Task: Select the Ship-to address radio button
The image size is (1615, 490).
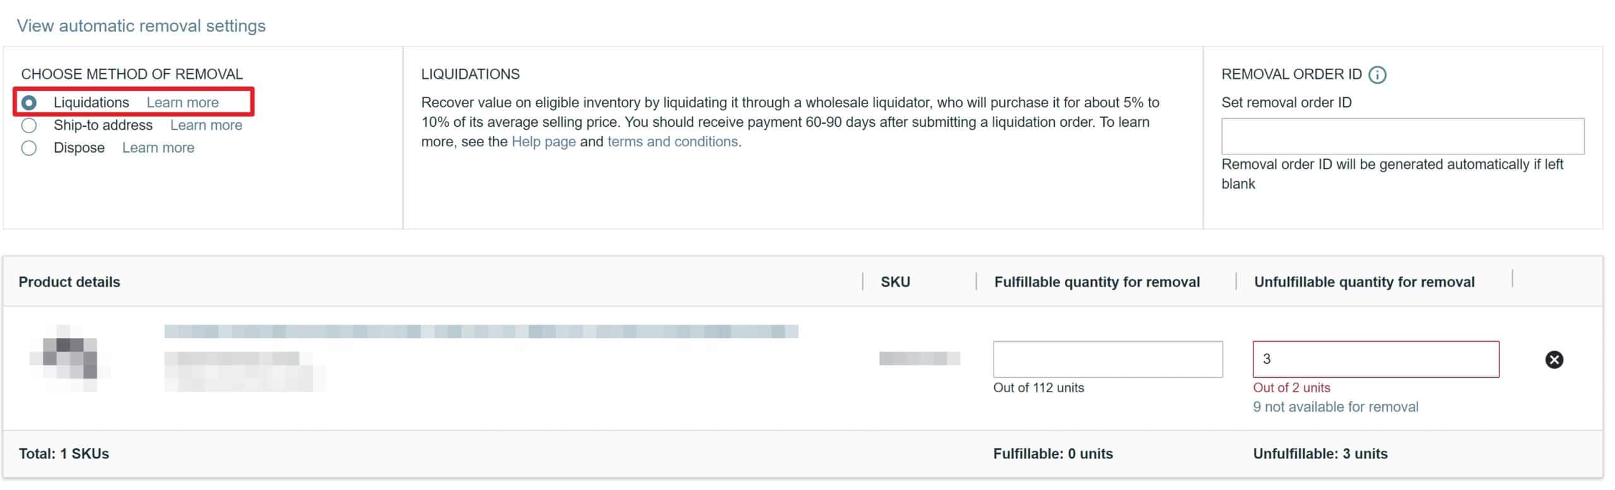Action: pos(29,125)
